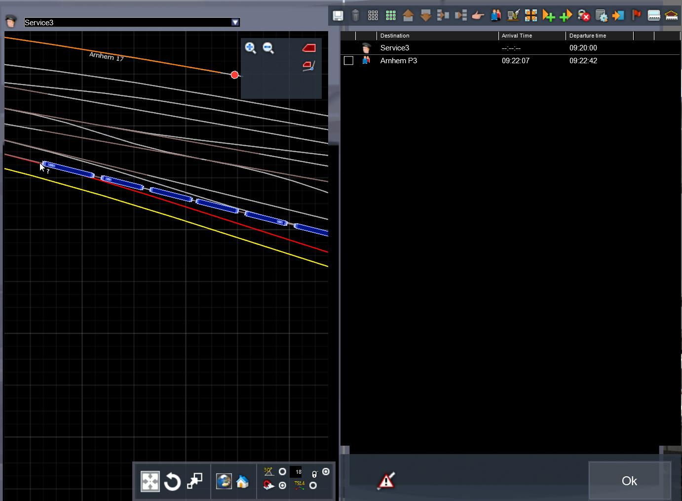Click the circular rotate arrow tool
Screen dimensions: 682x501
click(x=172, y=482)
